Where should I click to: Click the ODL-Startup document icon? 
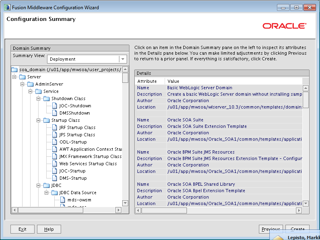[55, 142]
